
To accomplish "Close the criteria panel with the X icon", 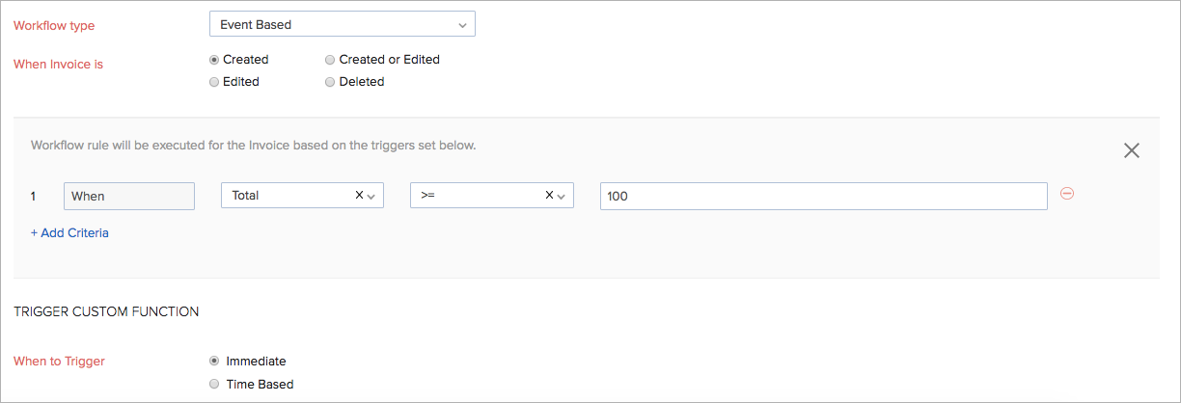I will (x=1132, y=150).
